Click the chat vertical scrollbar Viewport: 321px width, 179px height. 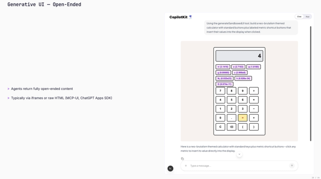[311, 84]
